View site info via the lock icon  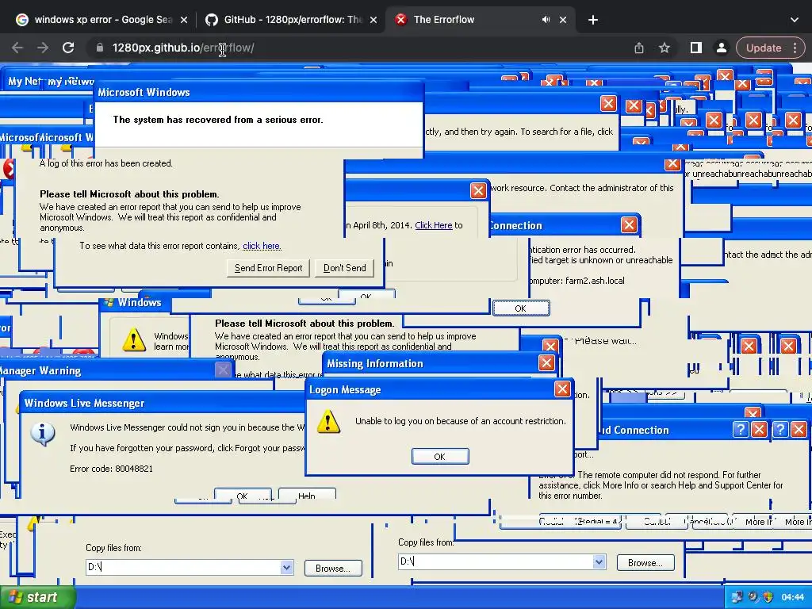100,48
